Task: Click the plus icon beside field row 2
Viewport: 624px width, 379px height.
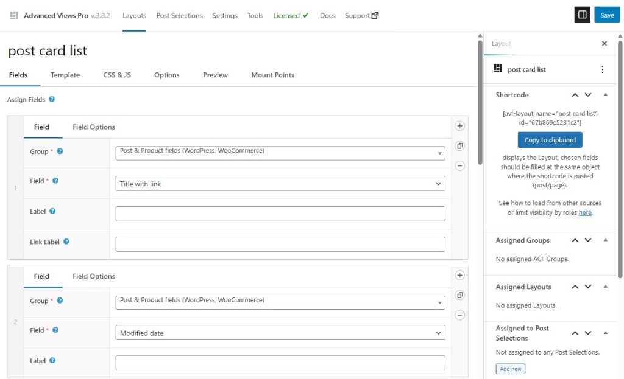Action: tap(460, 276)
